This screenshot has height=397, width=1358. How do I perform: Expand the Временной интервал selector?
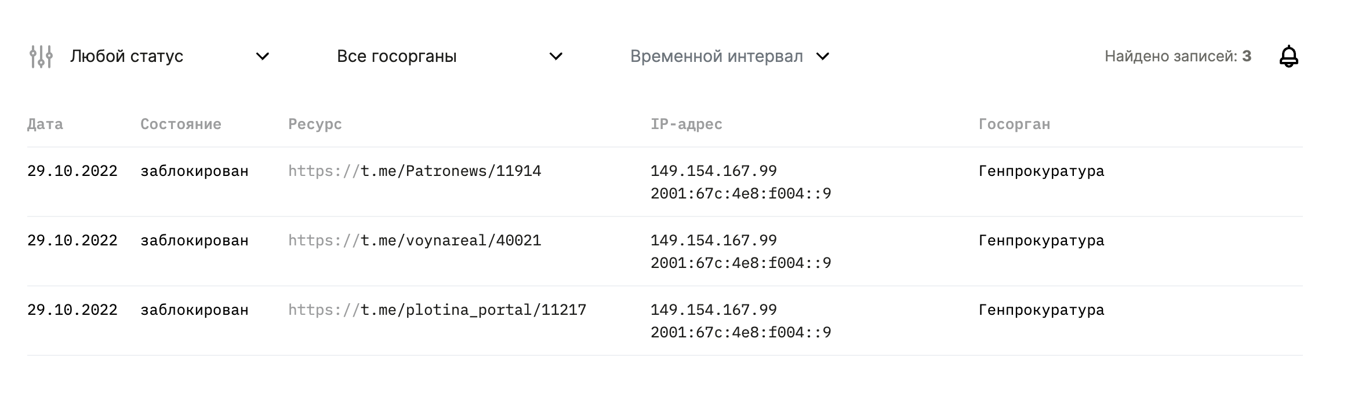[x=717, y=56]
